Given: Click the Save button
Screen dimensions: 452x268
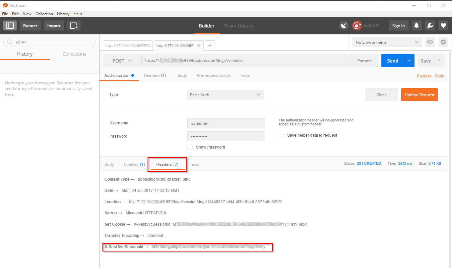Looking at the screenshot, I should click(426, 61).
